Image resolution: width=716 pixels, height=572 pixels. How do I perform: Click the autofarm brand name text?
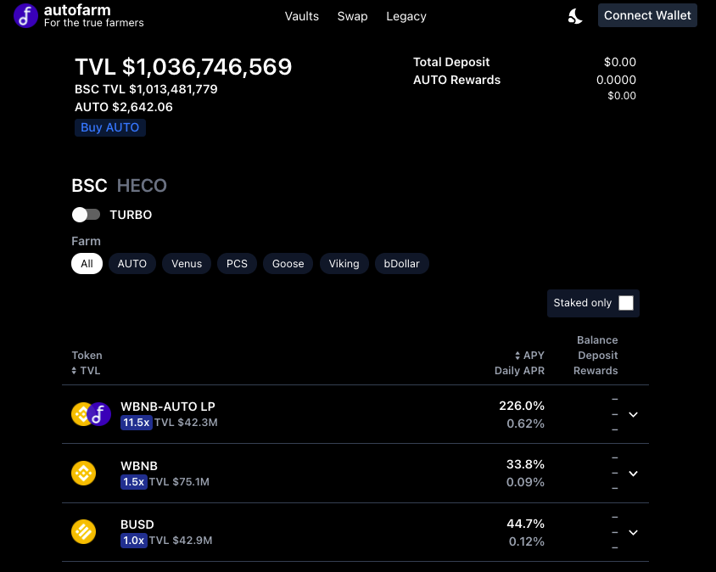[77, 10]
